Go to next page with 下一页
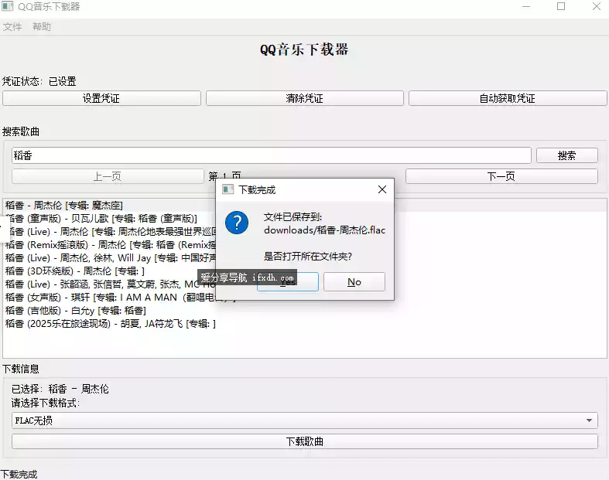Screen dimensions: 609x480 click(x=501, y=176)
